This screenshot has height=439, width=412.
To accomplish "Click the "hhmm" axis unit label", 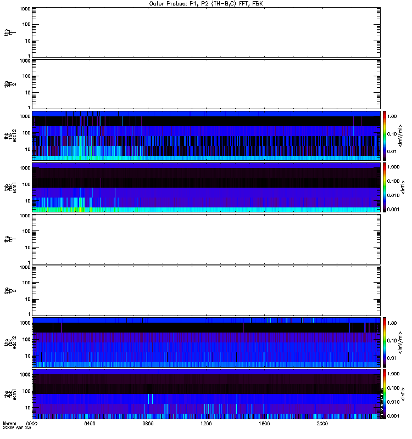I will point(9,424).
